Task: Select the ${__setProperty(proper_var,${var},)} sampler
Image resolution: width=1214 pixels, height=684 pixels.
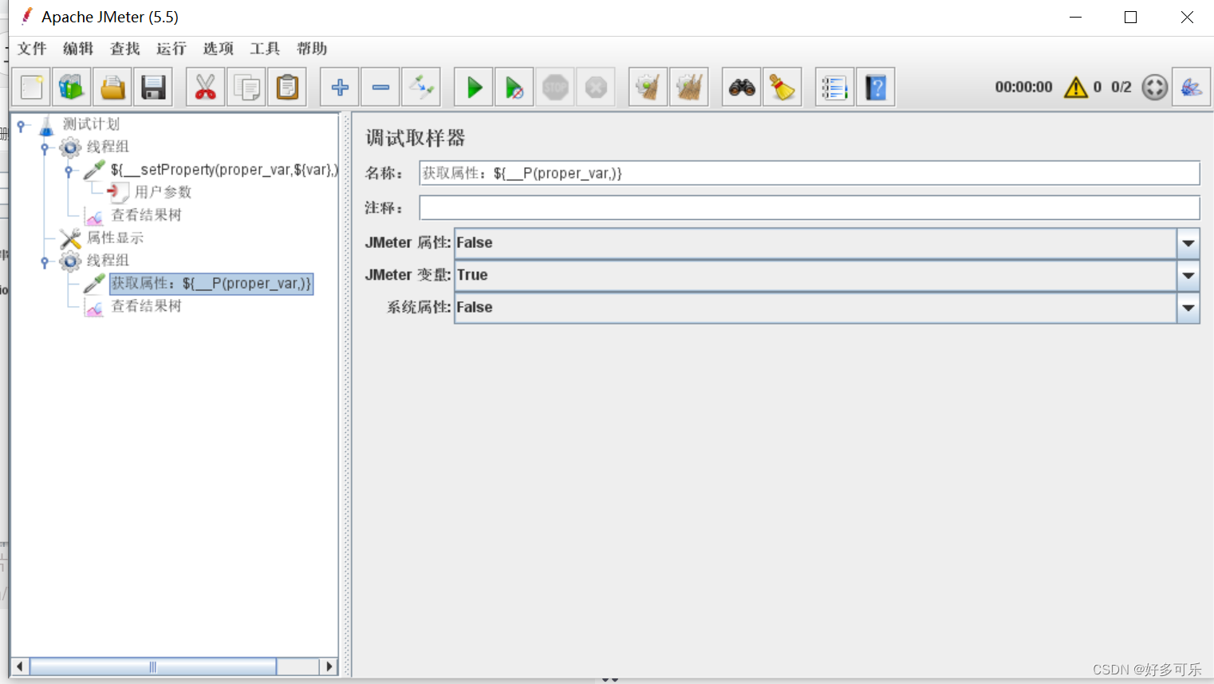Action: 224,170
